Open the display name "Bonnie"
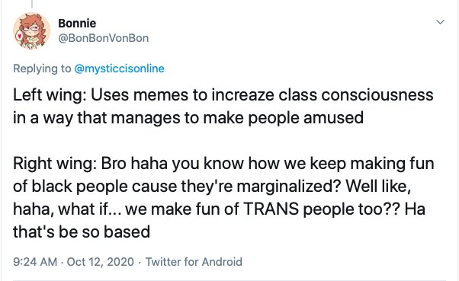Viewport: 459px width, 281px height. click(77, 24)
